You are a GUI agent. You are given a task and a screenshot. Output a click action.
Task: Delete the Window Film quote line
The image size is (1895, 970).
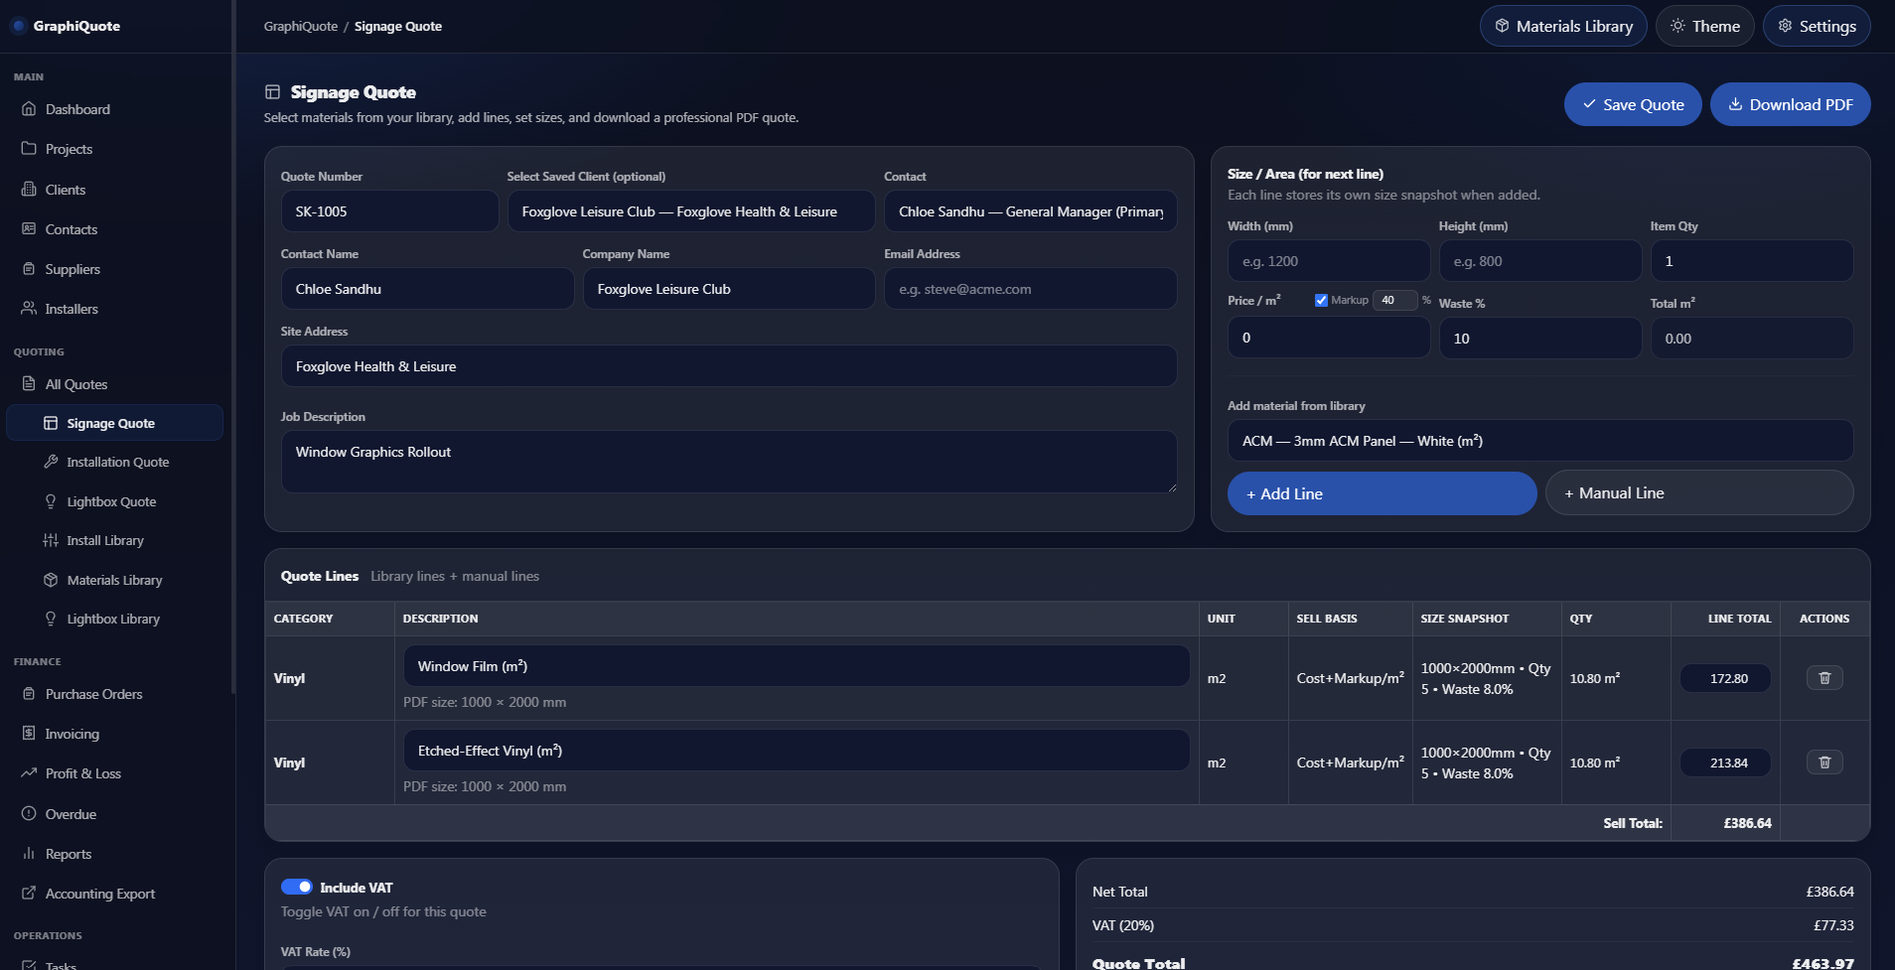[x=1824, y=678]
